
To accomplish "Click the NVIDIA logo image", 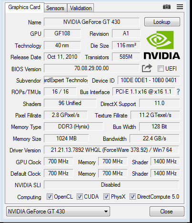I will pyautogui.click(x=162, y=45).
